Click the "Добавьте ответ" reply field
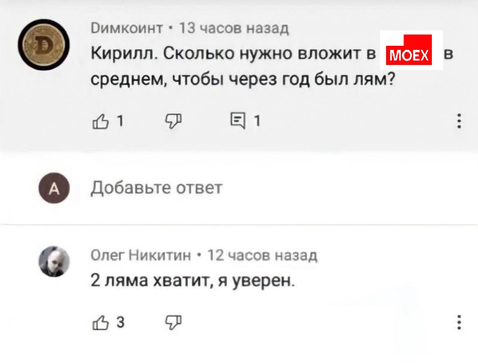 pos(156,188)
